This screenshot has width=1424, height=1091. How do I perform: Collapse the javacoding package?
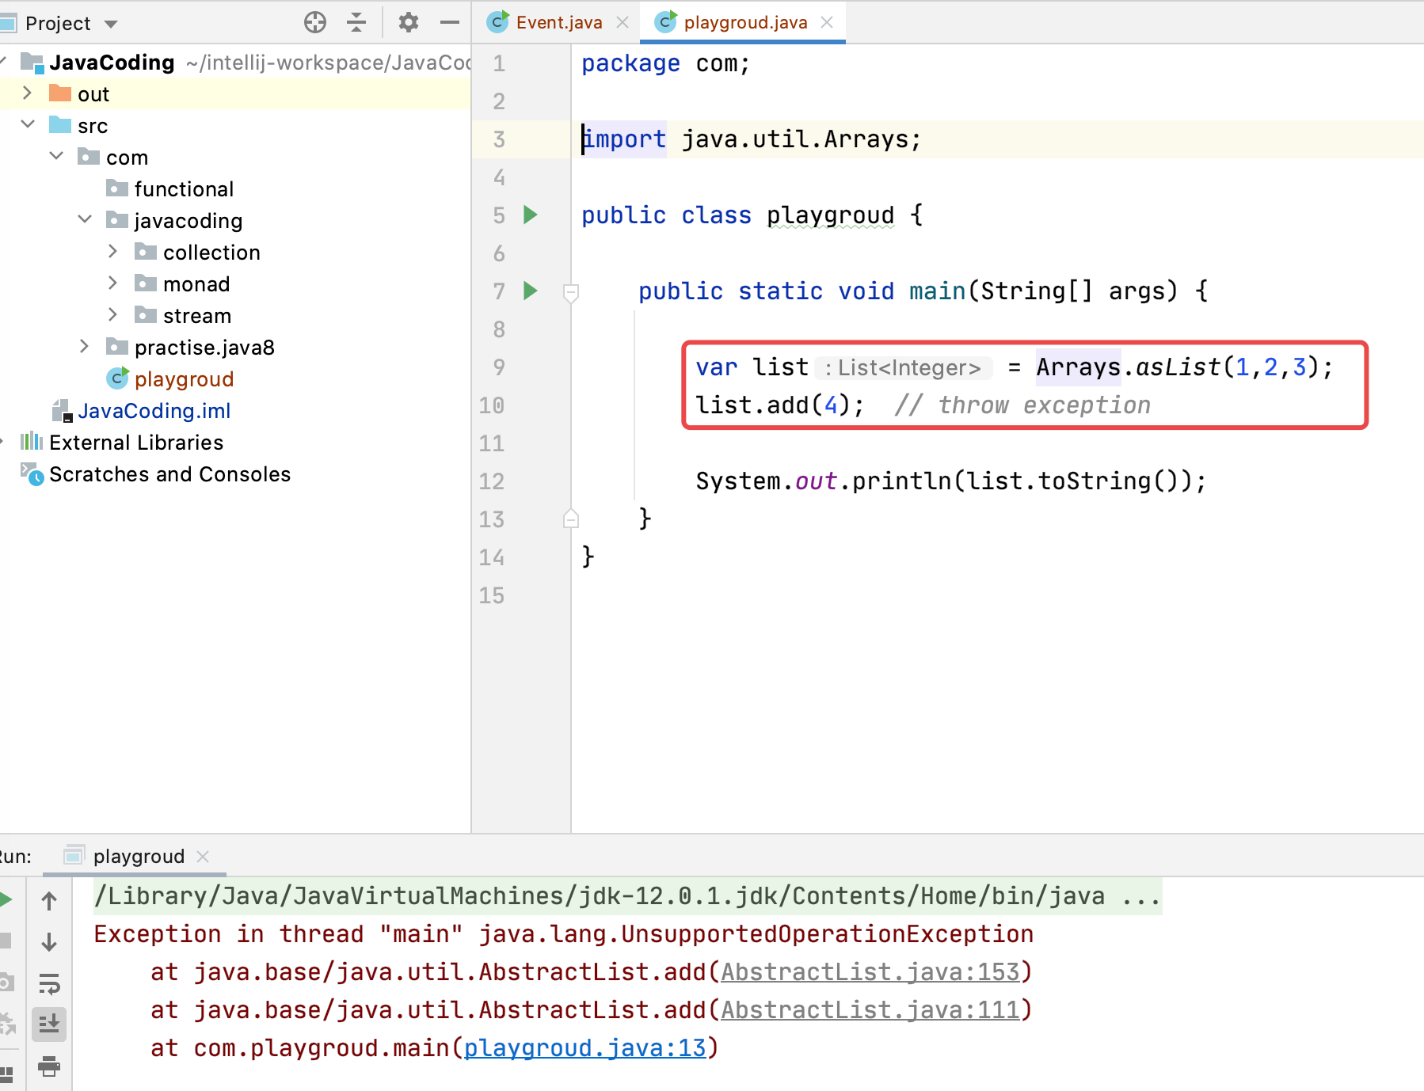[85, 219]
